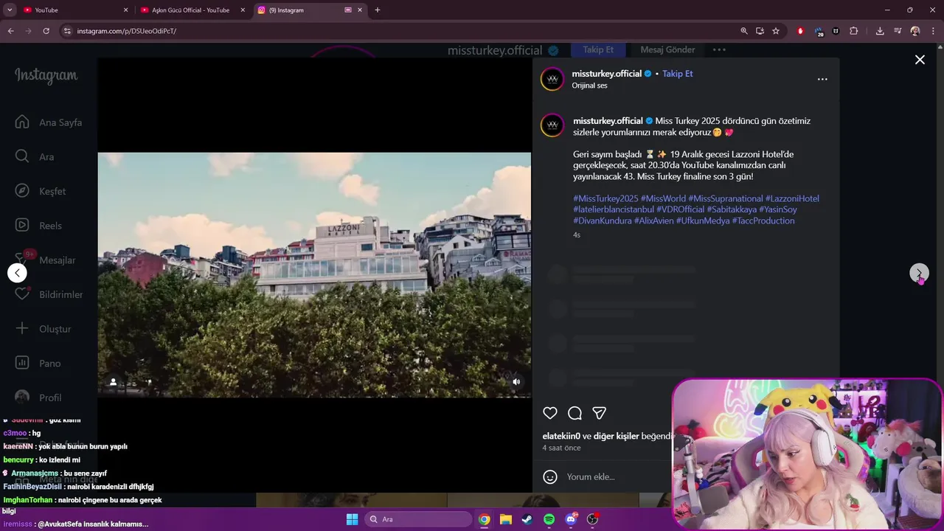Click the Orijinal ses audio link
944x531 pixels.
(589, 86)
